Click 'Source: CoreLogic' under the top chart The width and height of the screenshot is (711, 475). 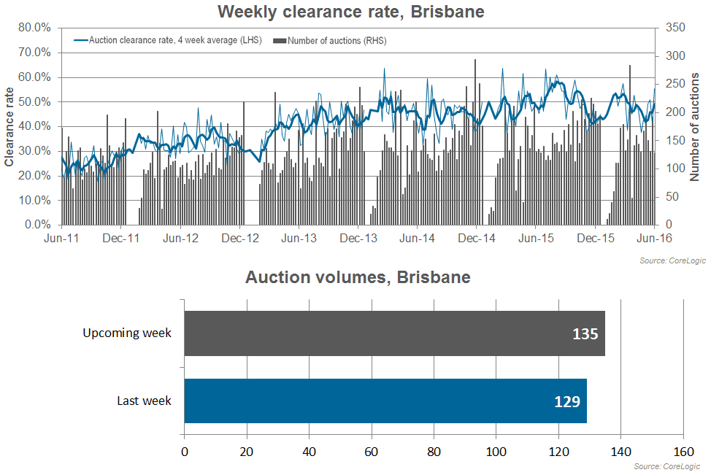670,260
